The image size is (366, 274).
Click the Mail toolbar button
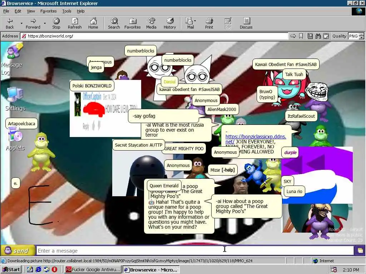pyautogui.click(x=190, y=23)
